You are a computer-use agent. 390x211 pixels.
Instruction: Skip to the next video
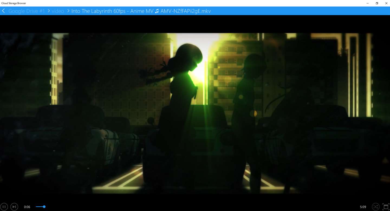tap(14, 207)
